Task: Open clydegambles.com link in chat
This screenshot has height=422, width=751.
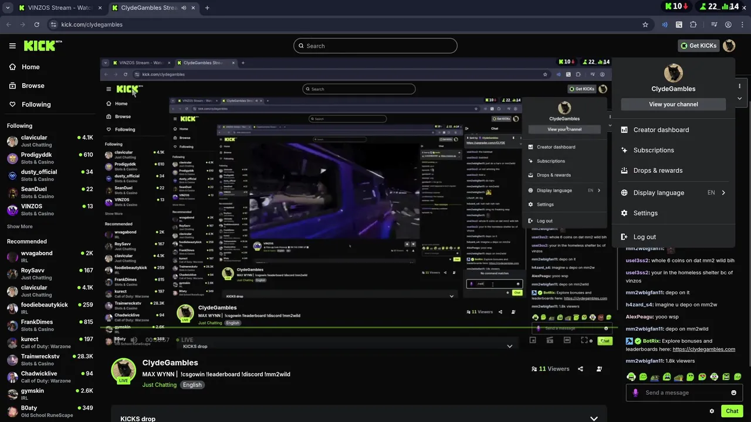Action: [x=703, y=349]
